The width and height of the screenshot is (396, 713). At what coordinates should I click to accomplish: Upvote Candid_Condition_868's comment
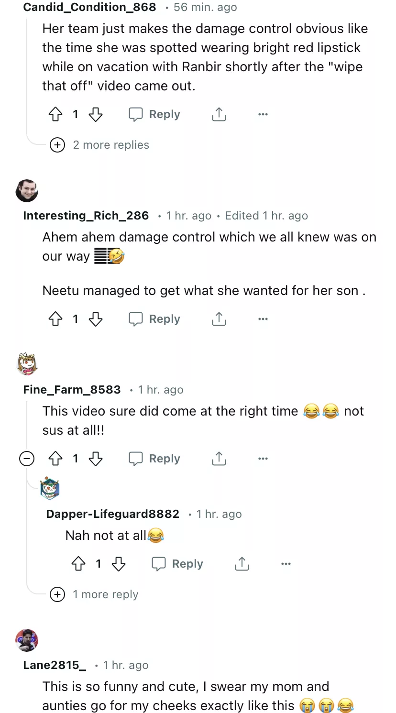(x=56, y=114)
